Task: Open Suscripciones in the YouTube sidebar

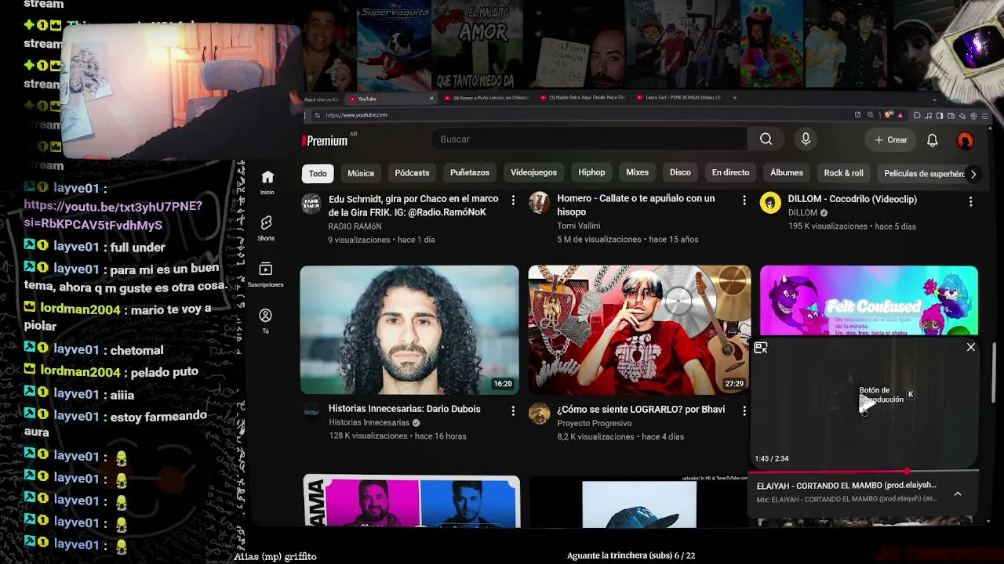Action: click(266, 273)
